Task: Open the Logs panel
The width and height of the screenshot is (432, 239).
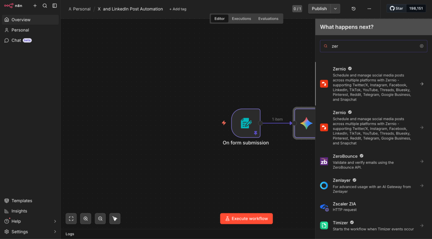Action: click(x=70, y=234)
